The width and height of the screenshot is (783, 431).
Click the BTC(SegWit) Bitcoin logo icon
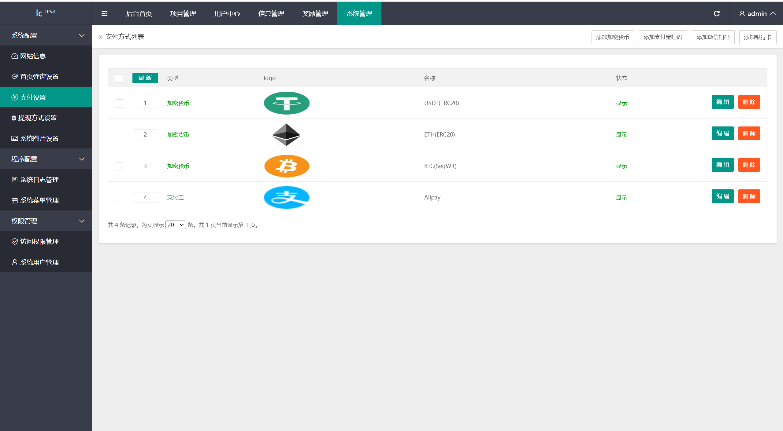(286, 166)
